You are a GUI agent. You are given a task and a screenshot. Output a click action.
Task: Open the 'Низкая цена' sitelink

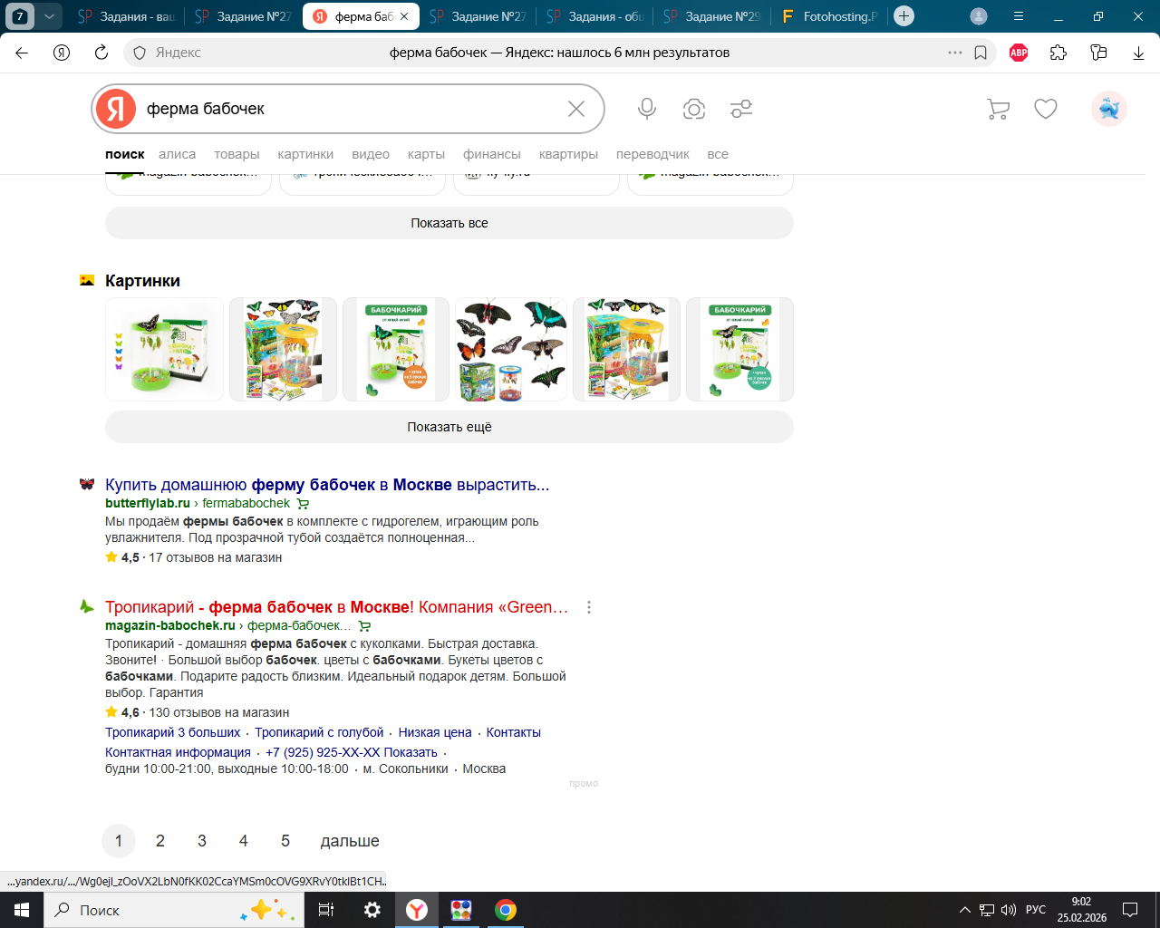[x=435, y=732]
